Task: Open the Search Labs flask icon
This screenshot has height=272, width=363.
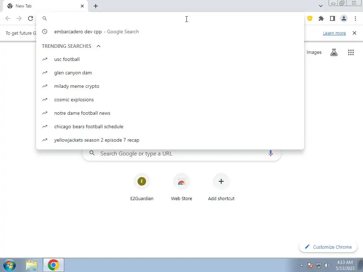Action: (x=334, y=52)
